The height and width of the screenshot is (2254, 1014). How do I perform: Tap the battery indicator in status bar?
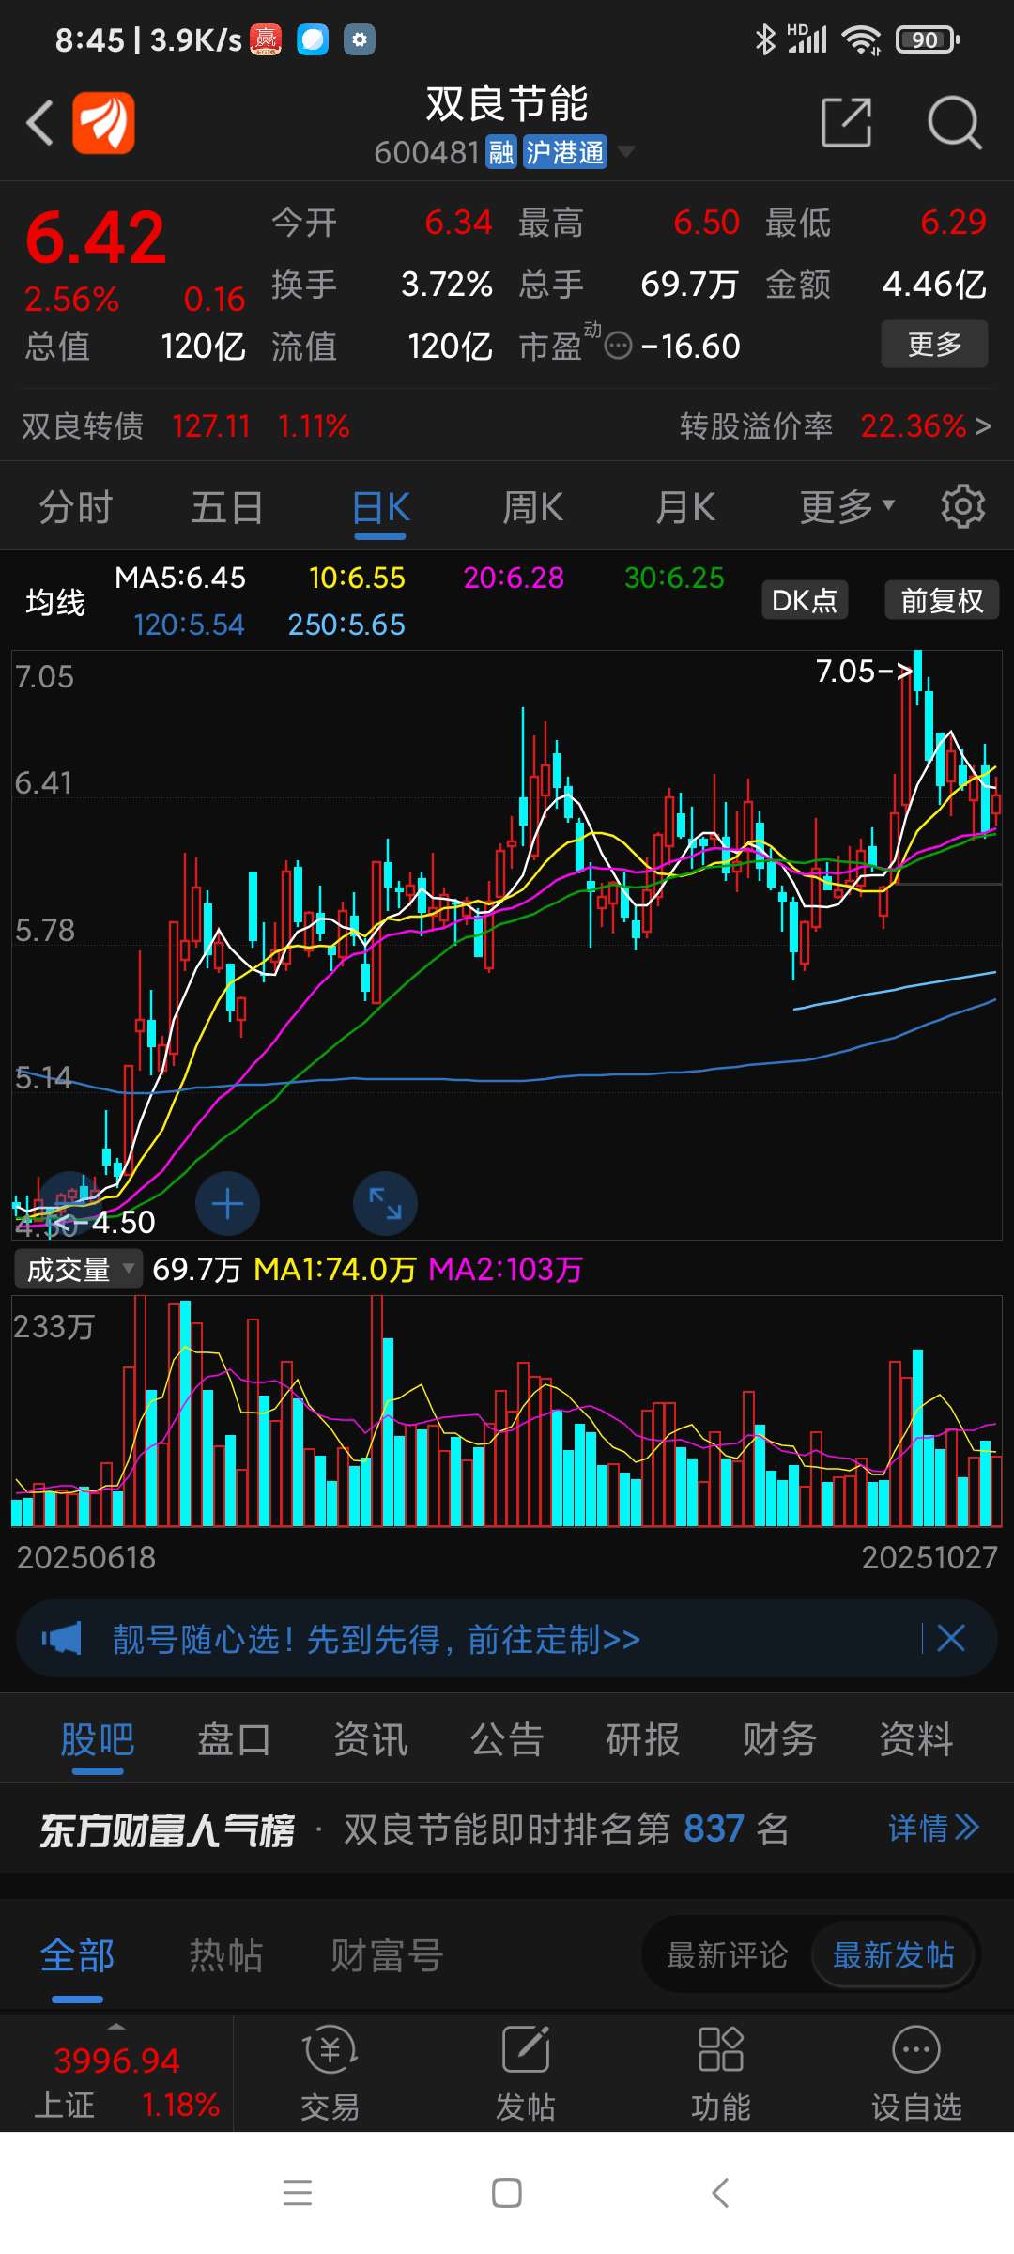[927, 39]
